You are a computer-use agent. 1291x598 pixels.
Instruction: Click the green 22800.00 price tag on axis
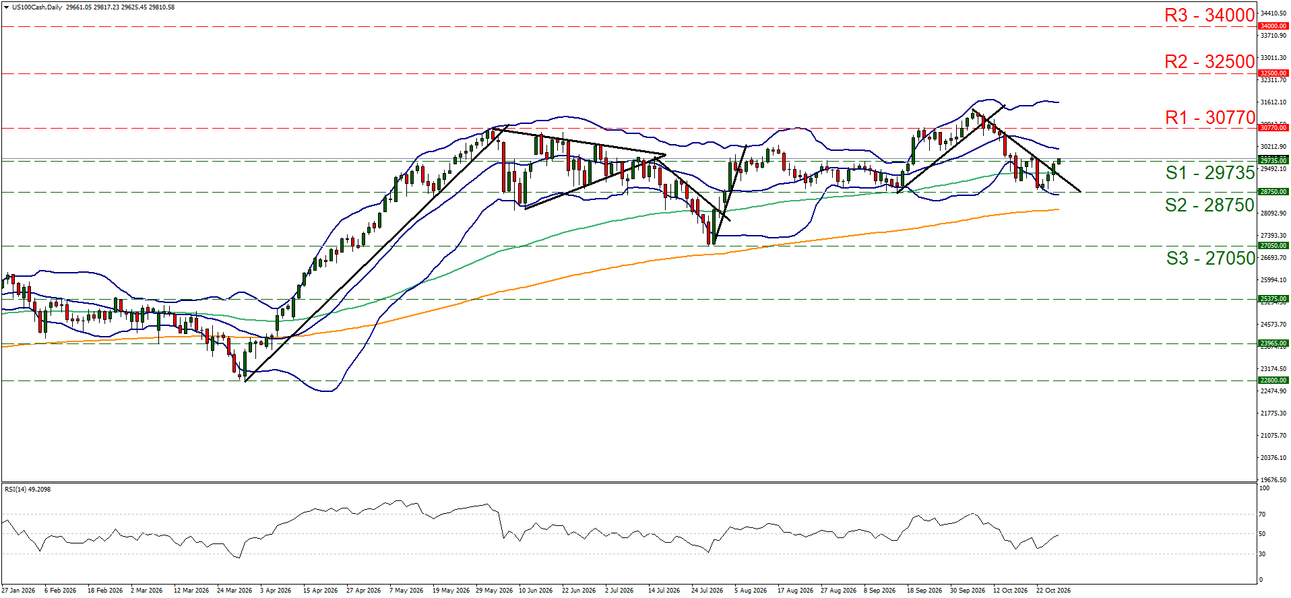coord(1273,380)
